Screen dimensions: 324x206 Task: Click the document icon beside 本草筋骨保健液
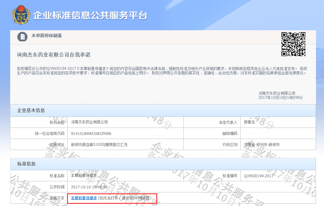tap(22, 37)
